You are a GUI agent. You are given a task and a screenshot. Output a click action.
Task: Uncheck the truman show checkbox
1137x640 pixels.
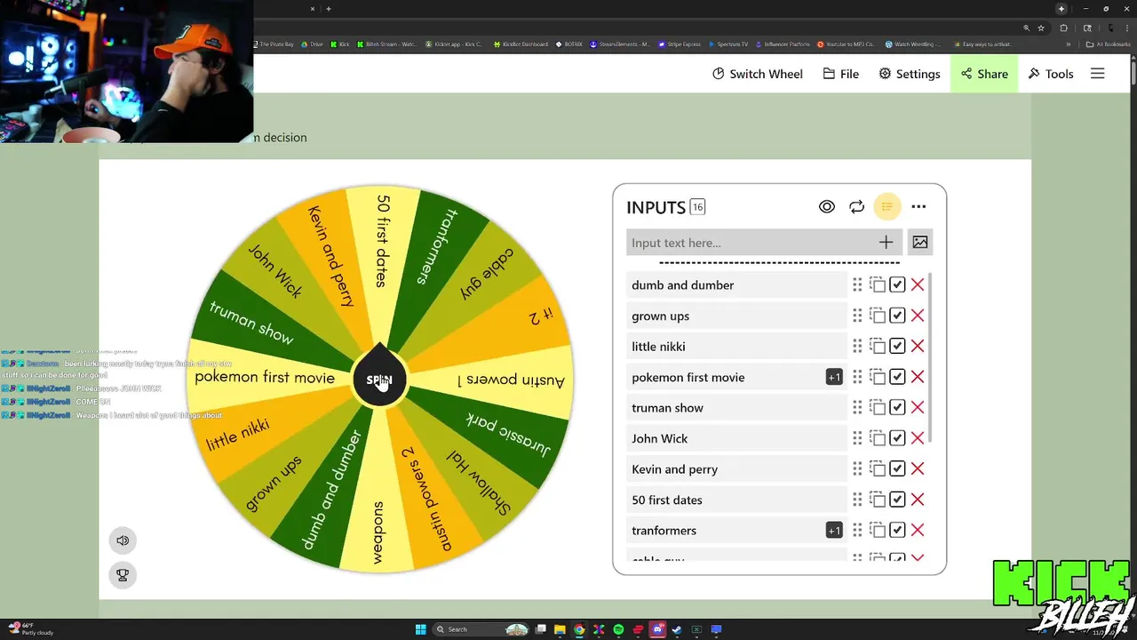897,407
